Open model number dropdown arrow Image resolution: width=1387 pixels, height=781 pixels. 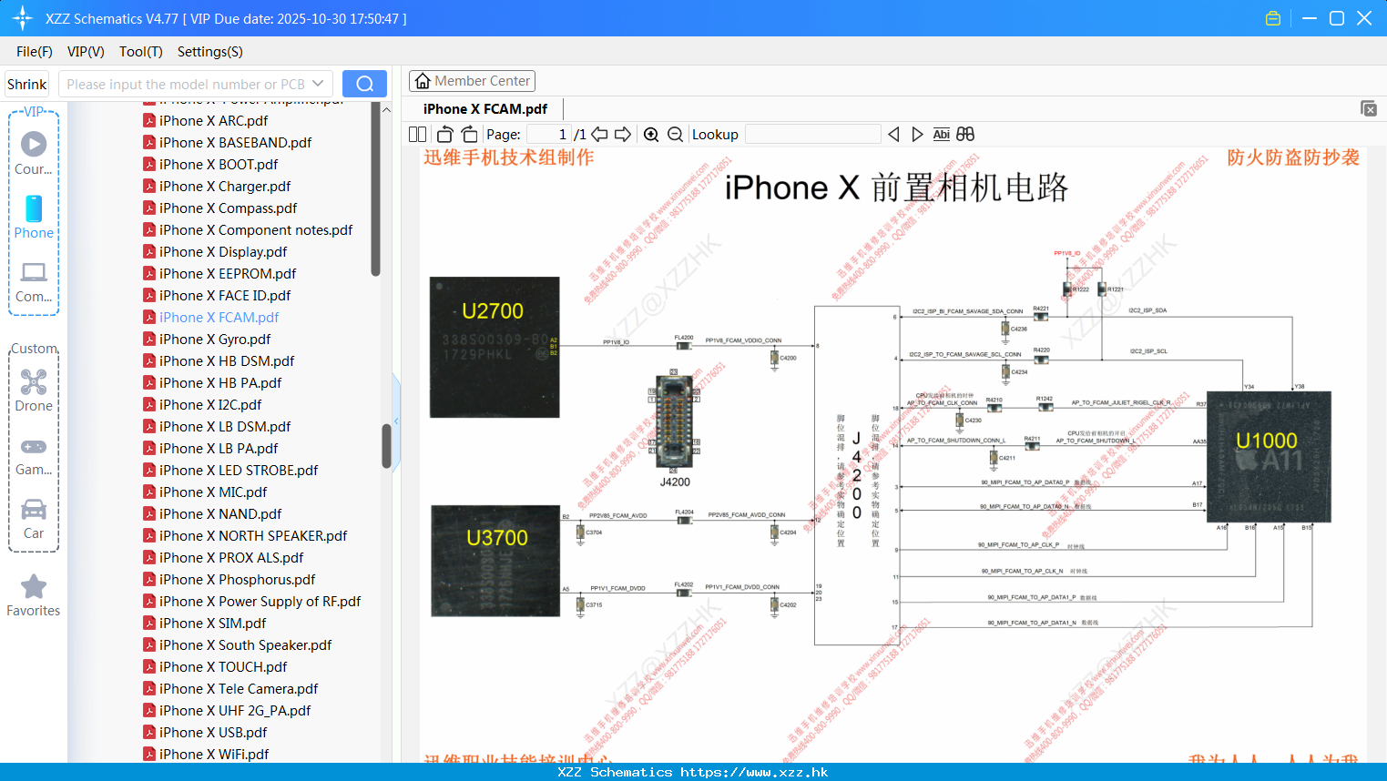point(318,84)
